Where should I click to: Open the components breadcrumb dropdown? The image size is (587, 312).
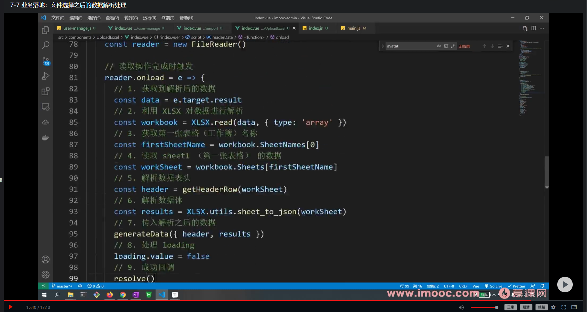(x=80, y=37)
